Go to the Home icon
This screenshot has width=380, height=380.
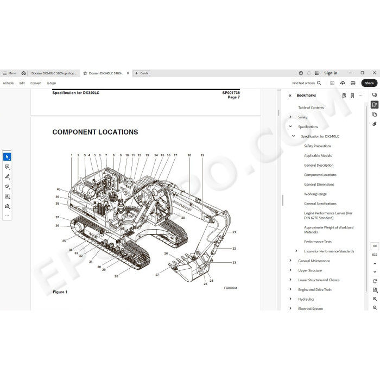pos(23,73)
